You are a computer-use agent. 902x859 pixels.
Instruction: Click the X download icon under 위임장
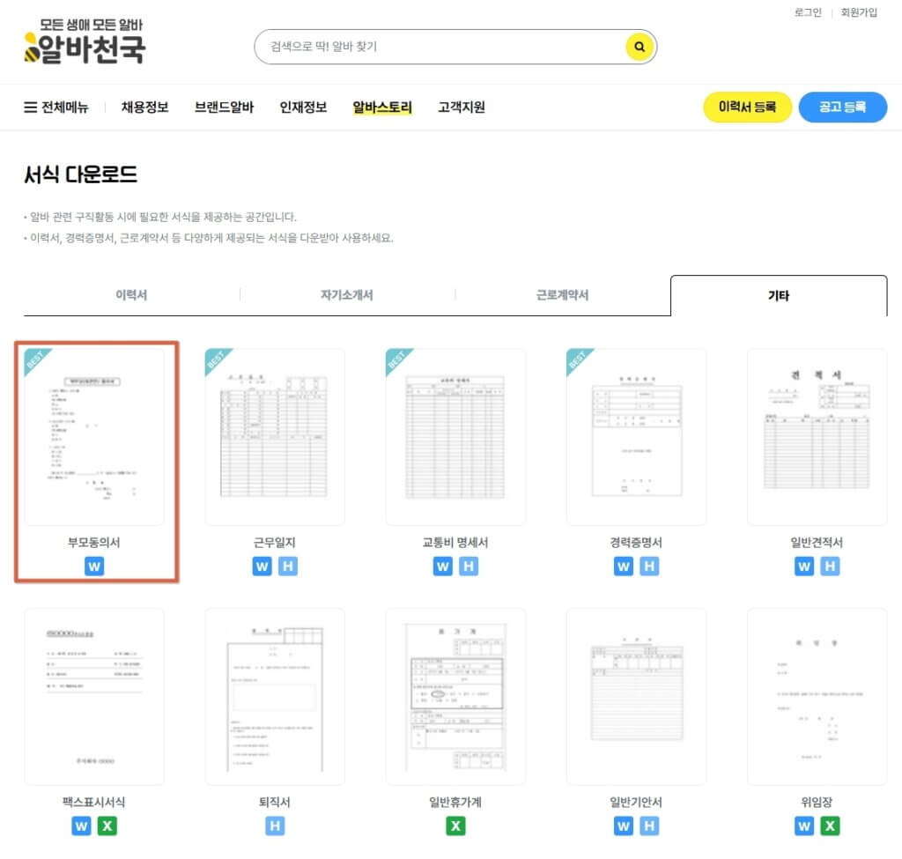830,826
